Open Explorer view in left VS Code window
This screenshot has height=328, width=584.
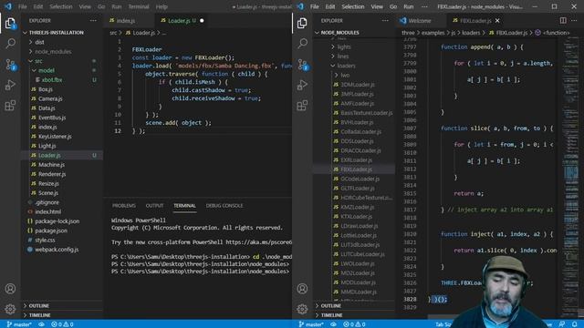[10, 24]
